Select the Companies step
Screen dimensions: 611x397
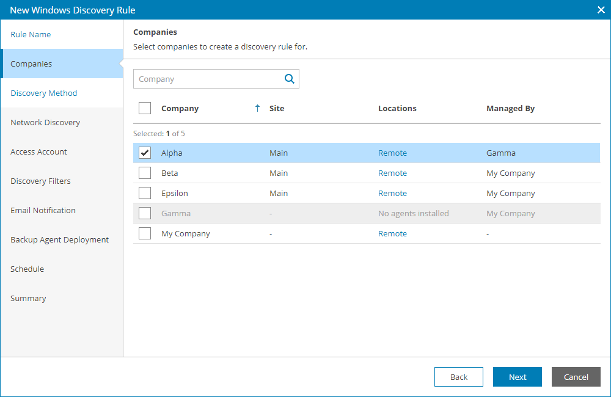point(62,64)
